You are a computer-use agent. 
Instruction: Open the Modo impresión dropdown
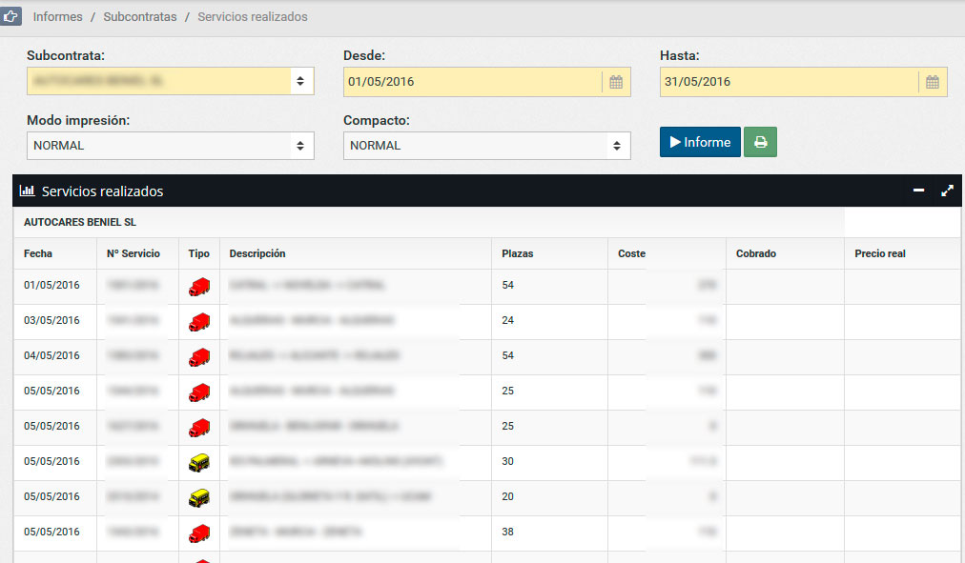tap(170, 146)
